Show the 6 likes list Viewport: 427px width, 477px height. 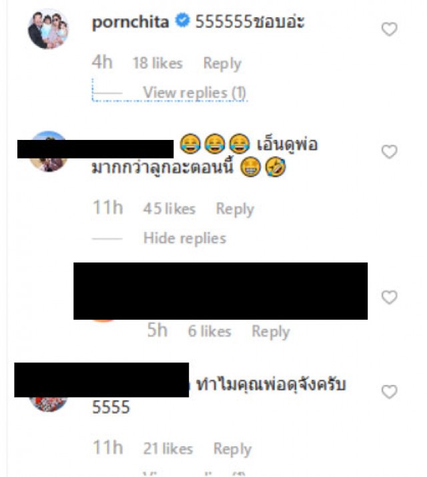click(x=209, y=331)
